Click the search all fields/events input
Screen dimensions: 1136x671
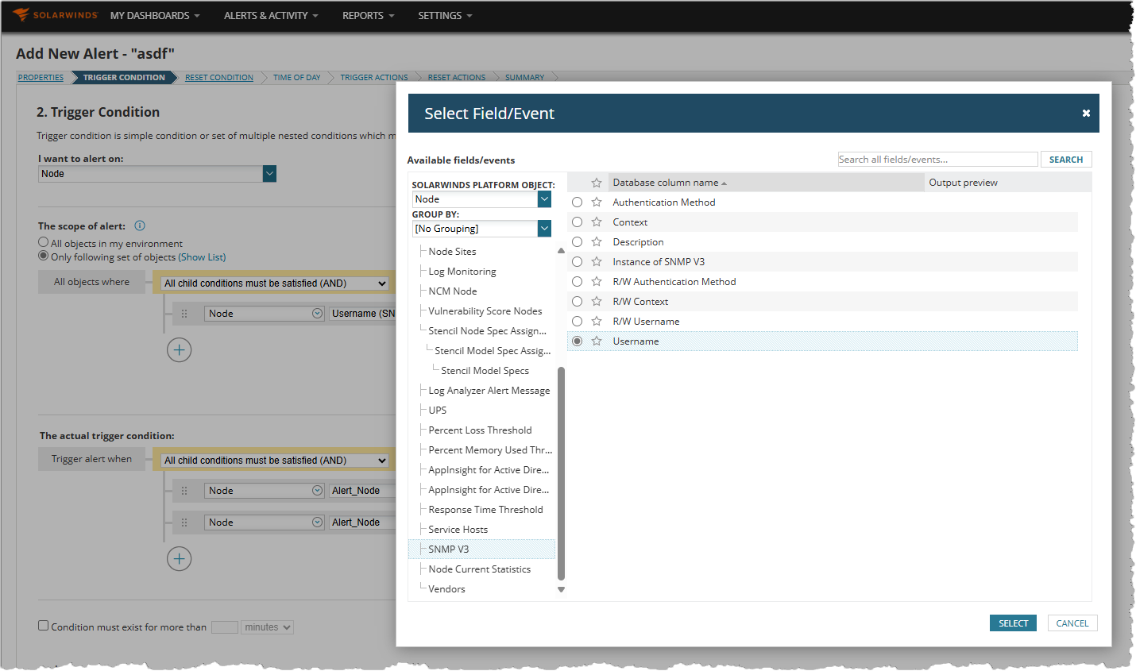(x=937, y=160)
